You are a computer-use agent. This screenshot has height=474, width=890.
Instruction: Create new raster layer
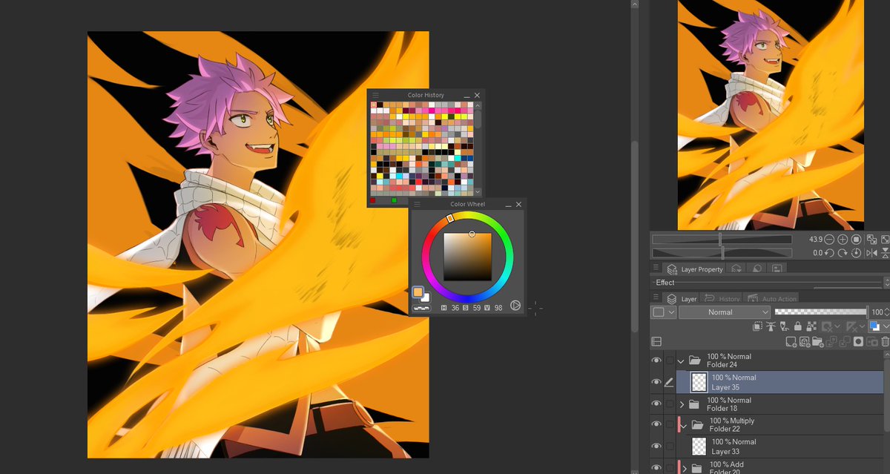coord(791,341)
